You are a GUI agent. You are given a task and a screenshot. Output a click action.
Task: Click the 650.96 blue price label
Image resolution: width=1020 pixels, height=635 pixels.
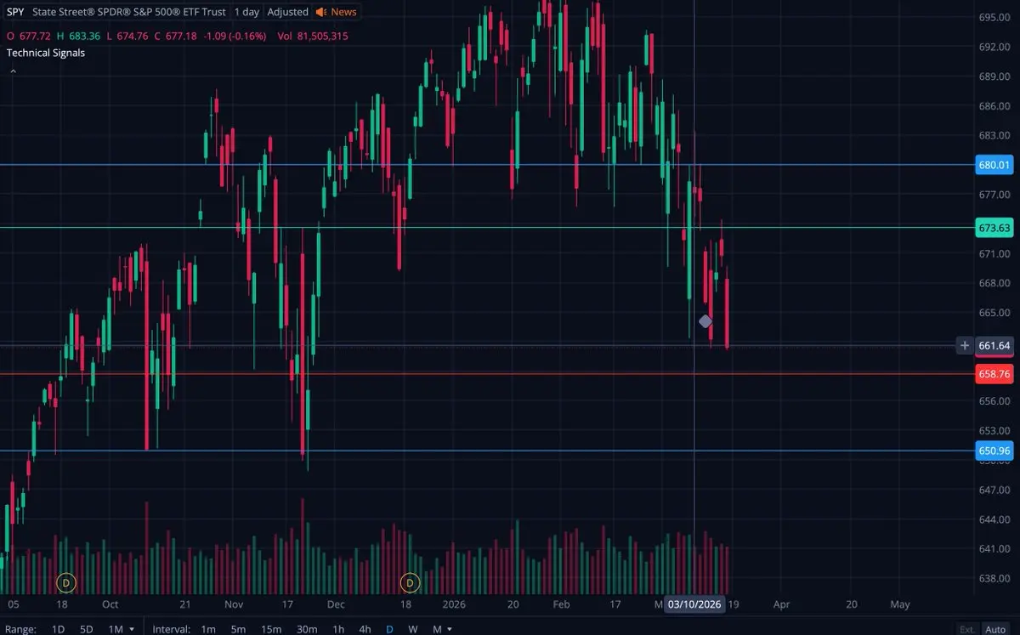point(994,451)
